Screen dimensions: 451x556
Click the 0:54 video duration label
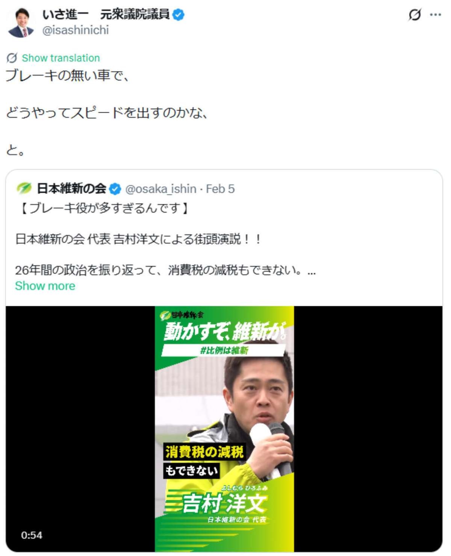[x=32, y=535]
